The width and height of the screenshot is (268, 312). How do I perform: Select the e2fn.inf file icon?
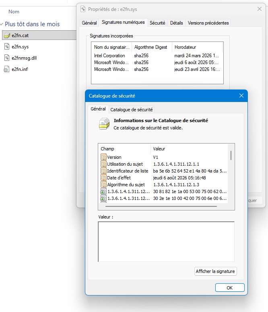(6, 69)
